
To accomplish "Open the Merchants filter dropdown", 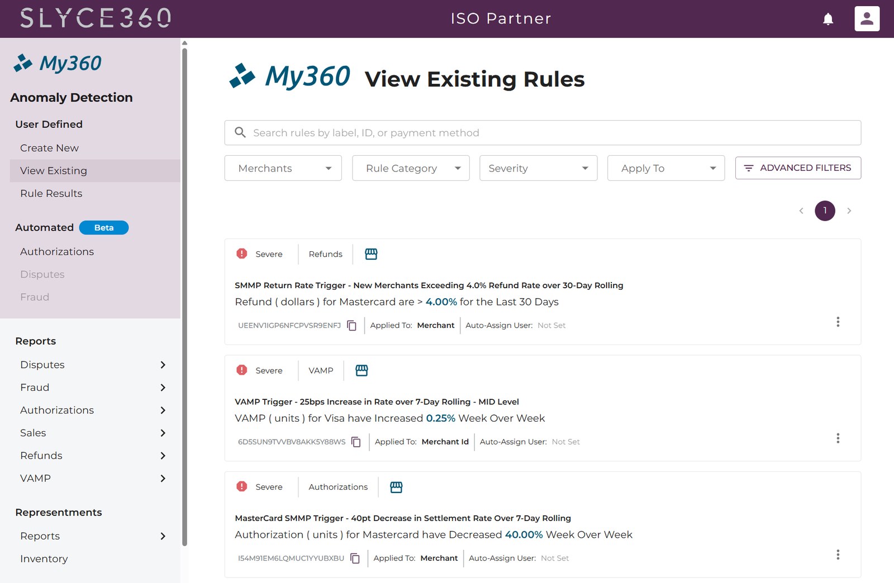I will click(x=283, y=168).
